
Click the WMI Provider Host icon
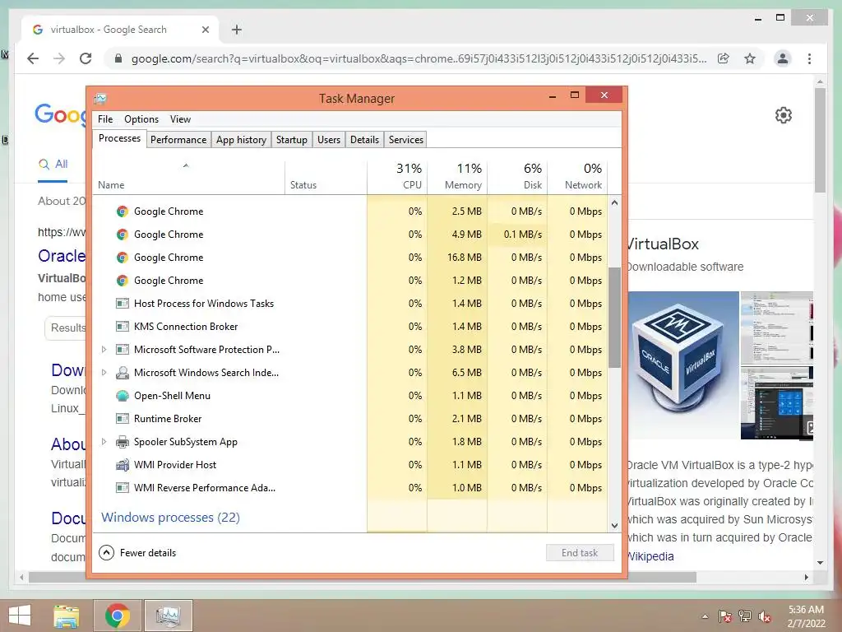coord(123,465)
